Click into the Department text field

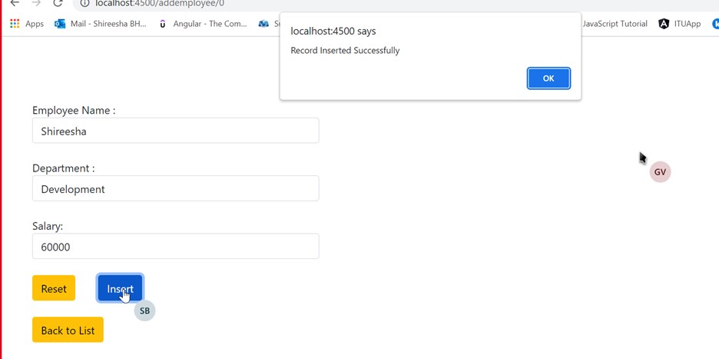175,189
